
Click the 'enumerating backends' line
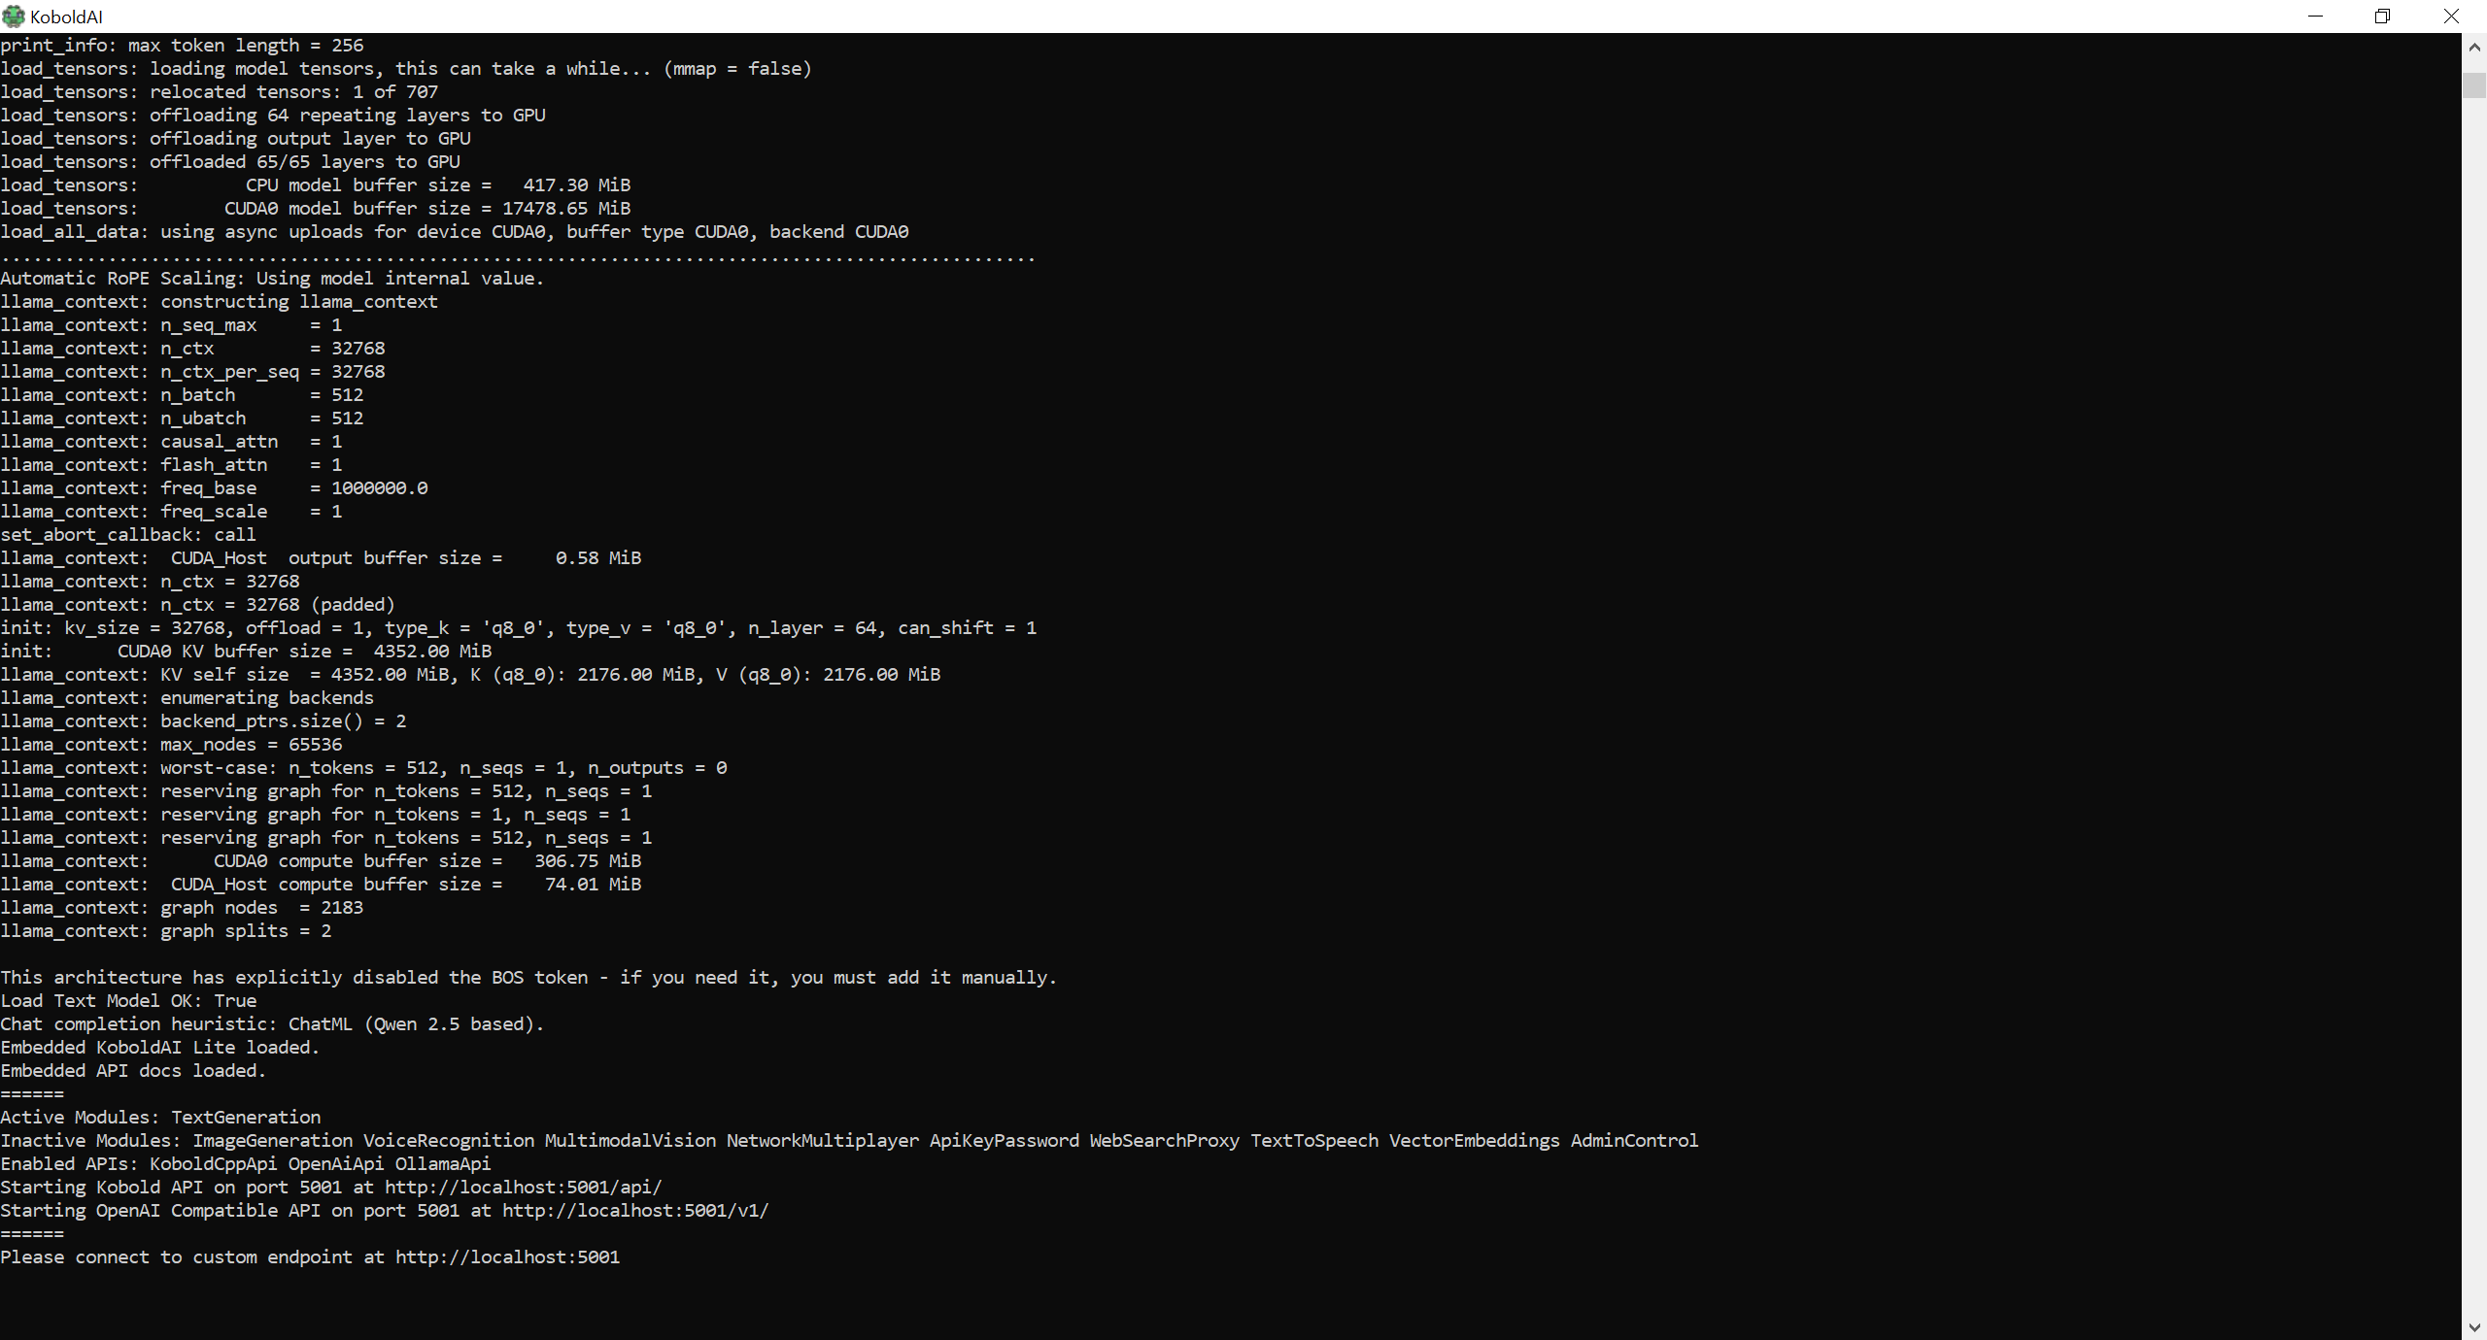[x=187, y=698]
